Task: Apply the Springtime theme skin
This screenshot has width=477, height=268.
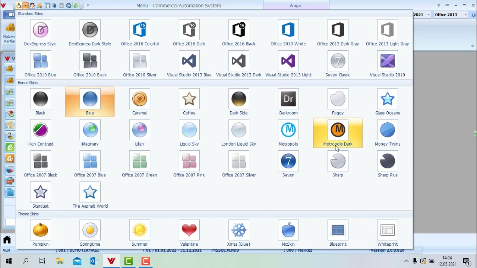Action: tap(90, 233)
